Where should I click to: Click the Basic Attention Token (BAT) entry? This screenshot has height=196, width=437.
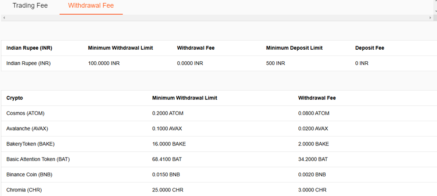point(38,159)
